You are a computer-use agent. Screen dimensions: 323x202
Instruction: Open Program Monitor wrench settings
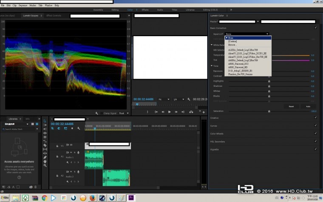pos(188,99)
